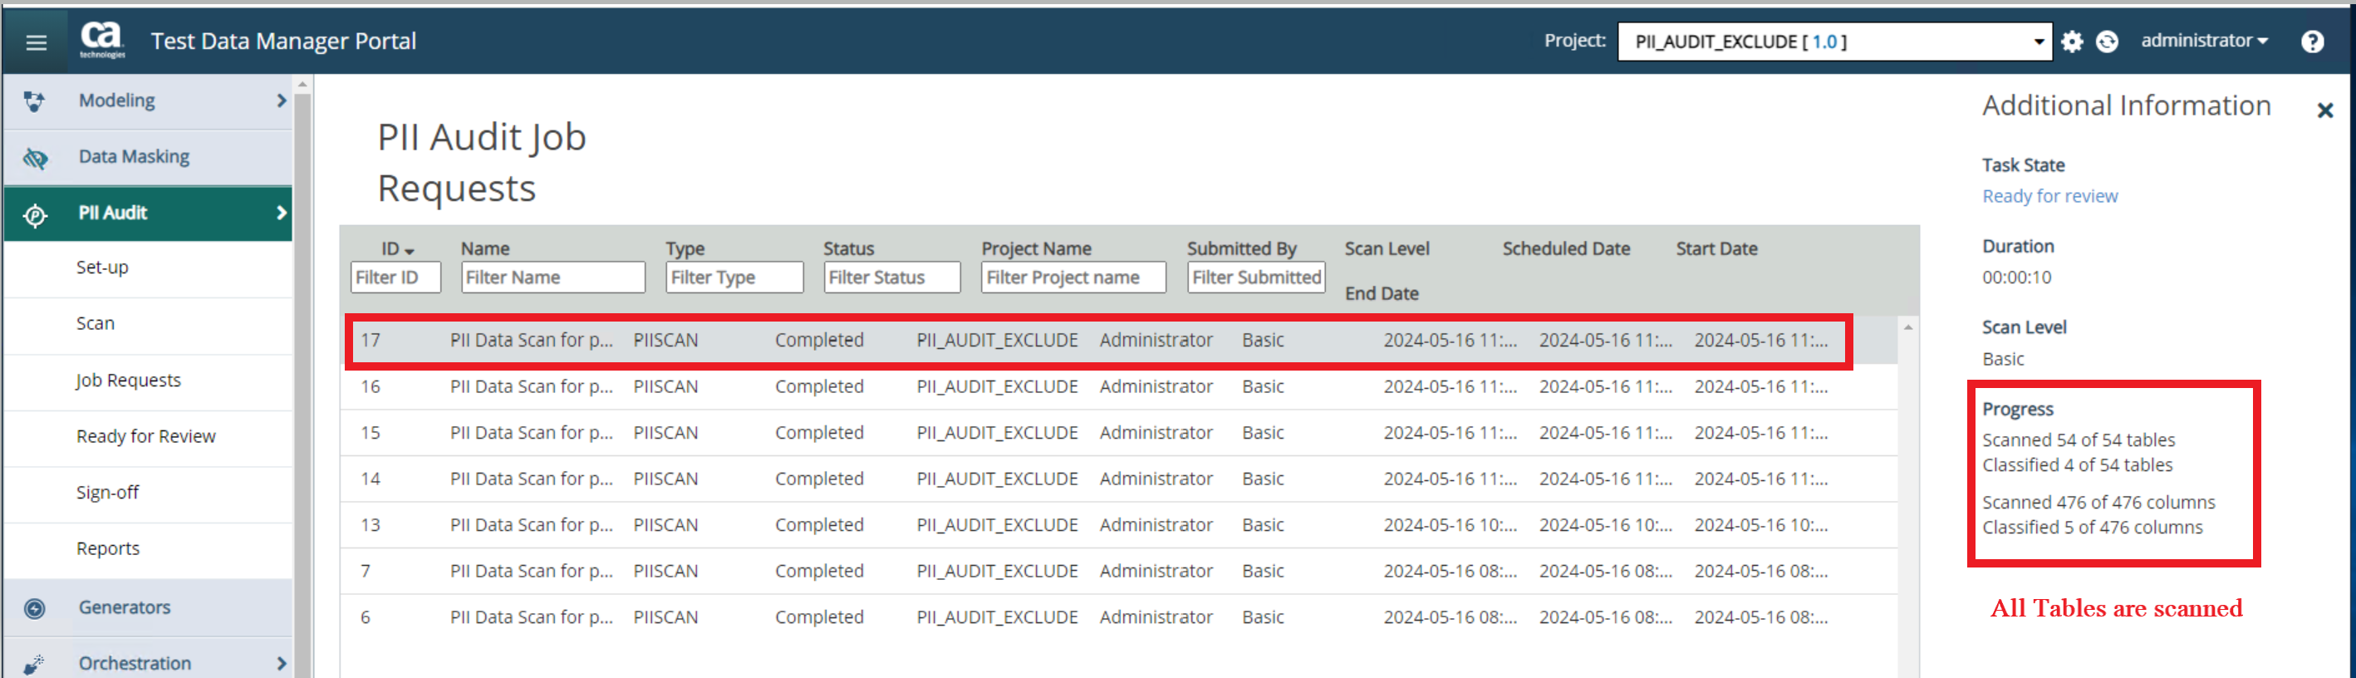2356x678 pixels.
Task: Click the Filter Project name input field
Action: 1073,278
